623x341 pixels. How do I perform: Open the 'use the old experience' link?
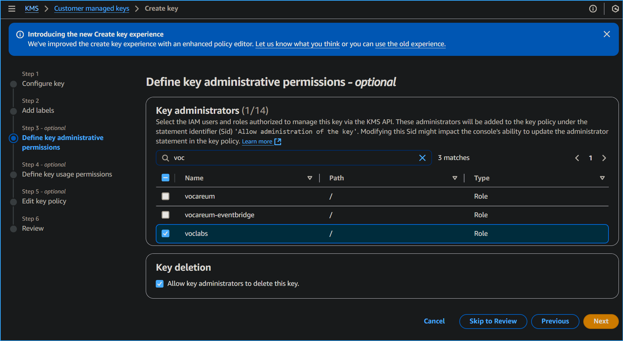click(410, 44)
